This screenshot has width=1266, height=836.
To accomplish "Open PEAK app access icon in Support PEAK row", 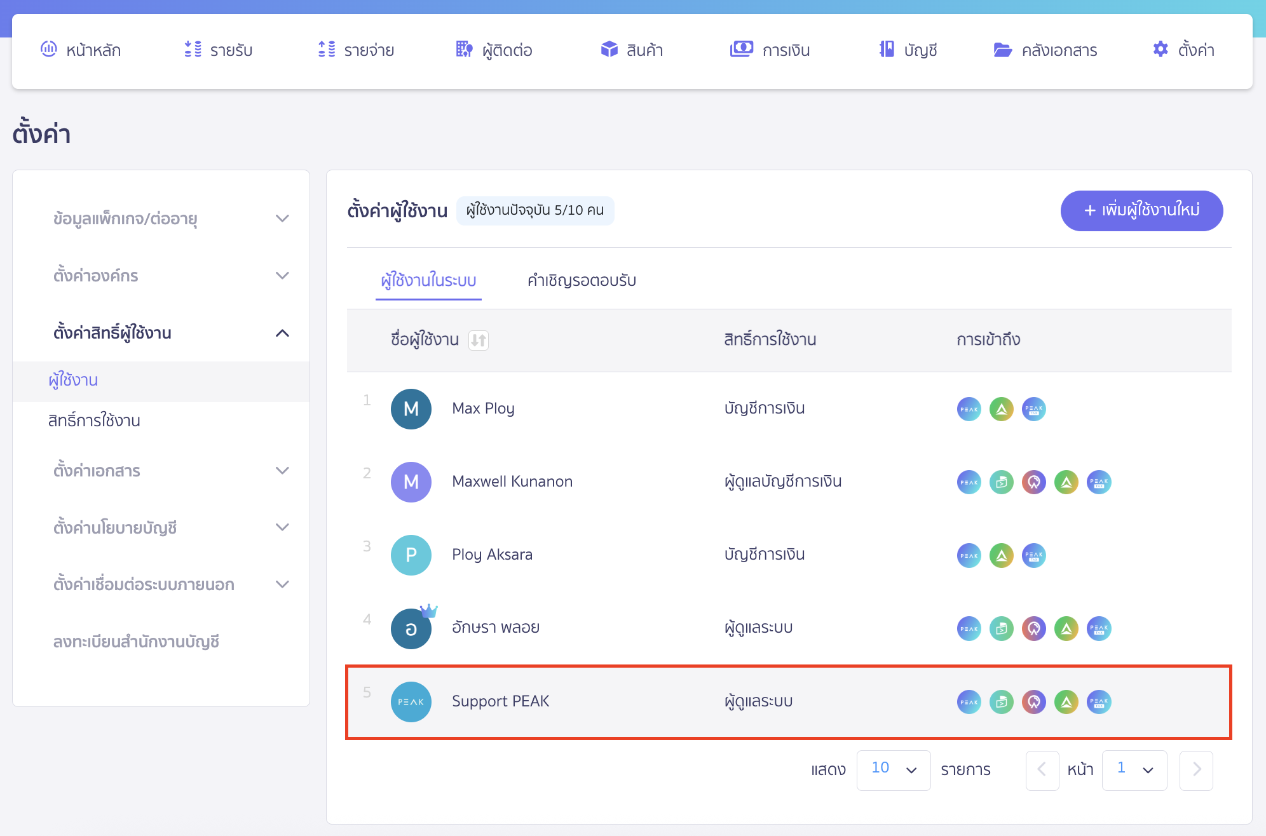I will 969,702.
